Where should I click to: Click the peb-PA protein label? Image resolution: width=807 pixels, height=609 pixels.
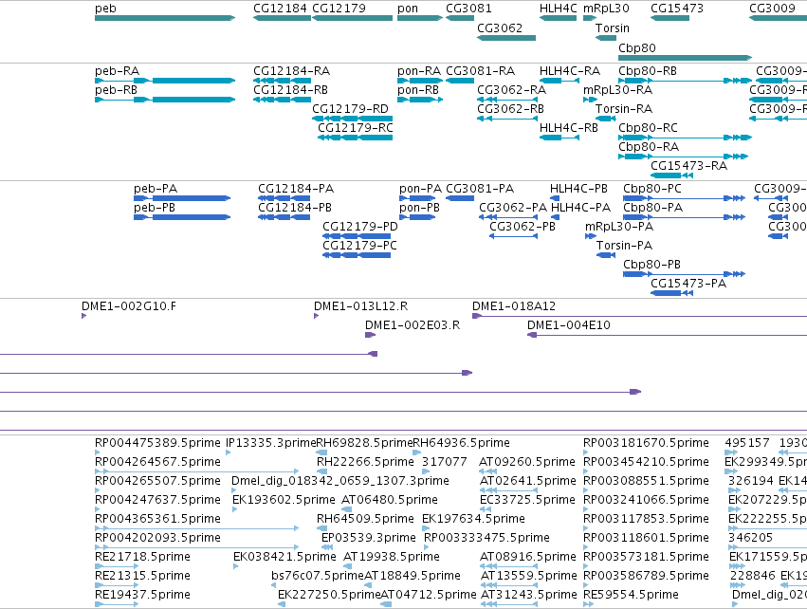(x=156, y=189)
